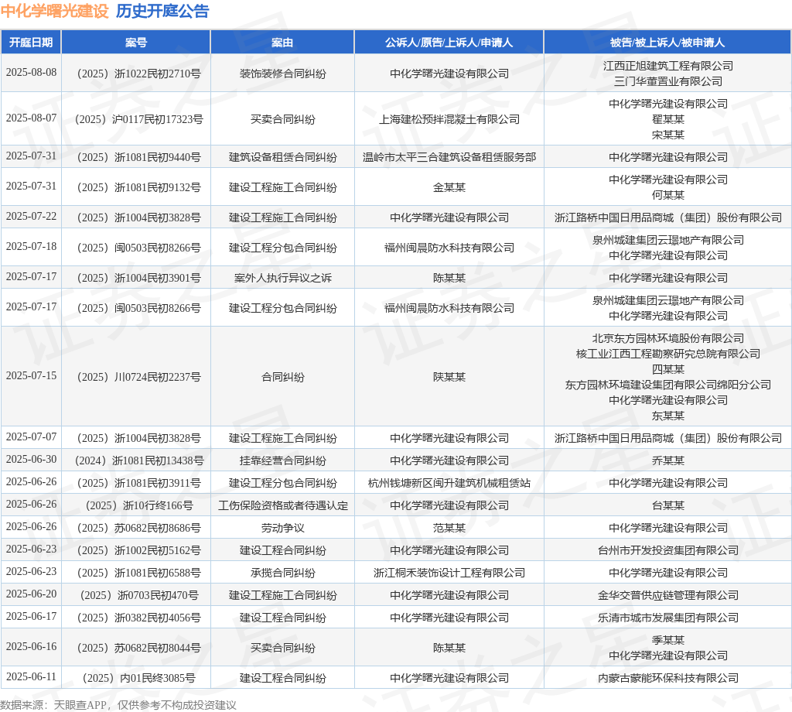792x712 pixels.
Task: Click the 公诉人/原告/上诉人/申请人 header
Action: click(x=449, y=43)
